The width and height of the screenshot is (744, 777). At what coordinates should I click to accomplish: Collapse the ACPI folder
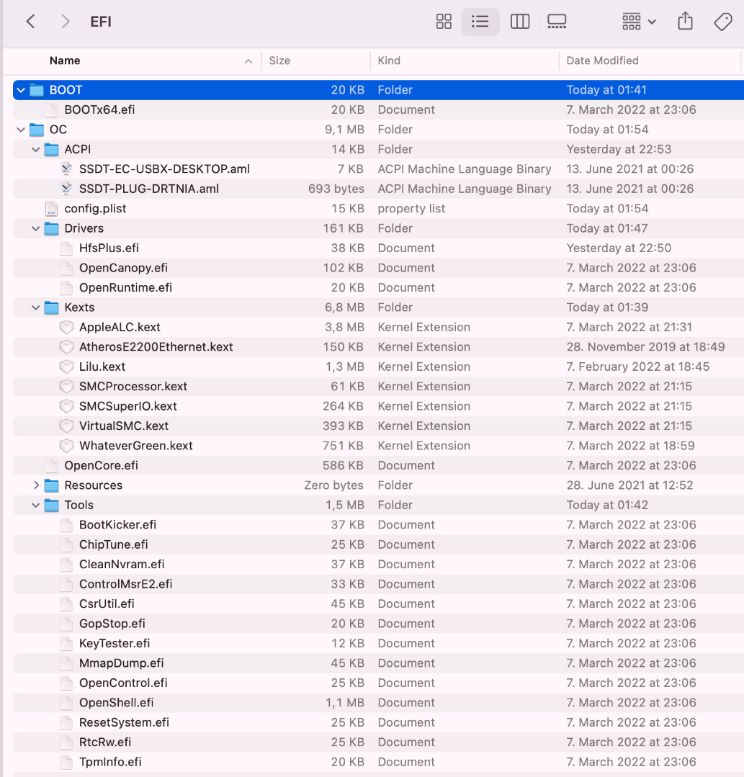pos(36,150)
